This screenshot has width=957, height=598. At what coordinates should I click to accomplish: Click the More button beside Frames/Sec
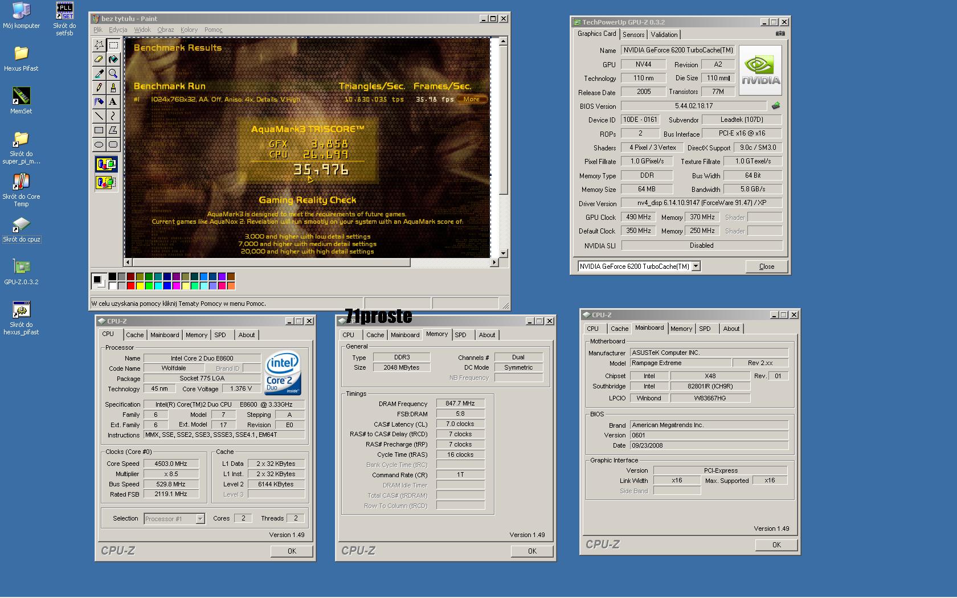472,99
